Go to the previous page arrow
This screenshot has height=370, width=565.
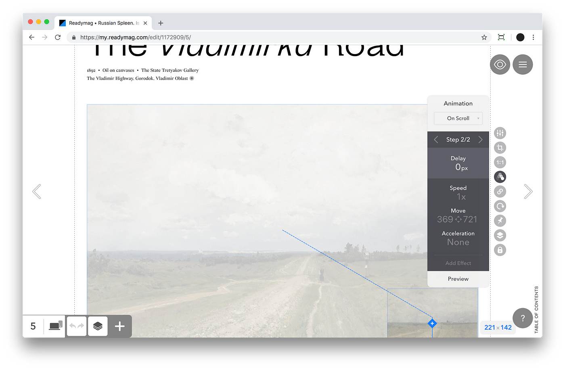pos(37,192)
